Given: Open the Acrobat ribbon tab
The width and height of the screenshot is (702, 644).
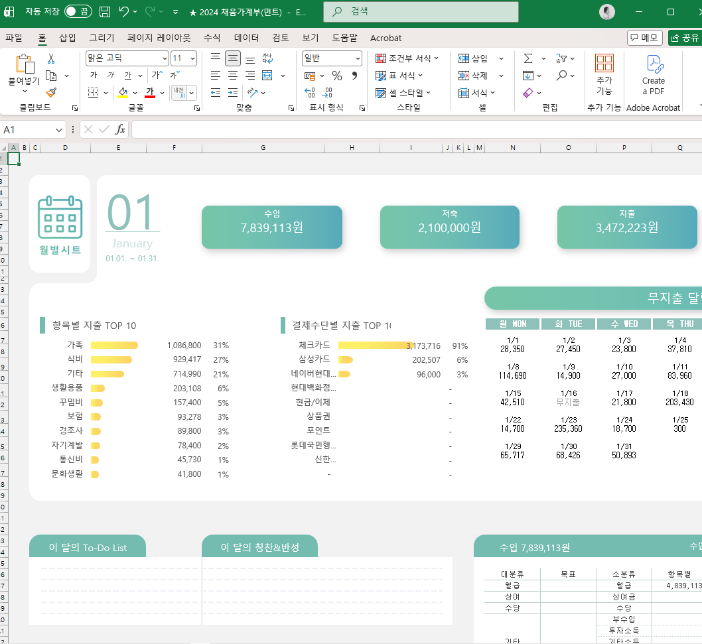Looking at the screenshot, I should [x=386, y=38].
